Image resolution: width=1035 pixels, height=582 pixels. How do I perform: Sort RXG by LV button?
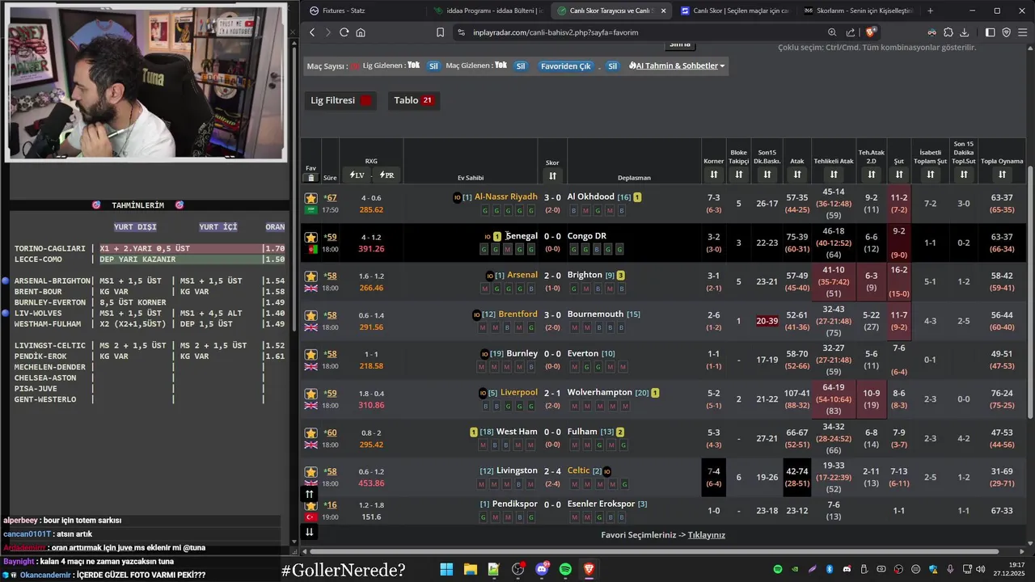pos(357,175)
